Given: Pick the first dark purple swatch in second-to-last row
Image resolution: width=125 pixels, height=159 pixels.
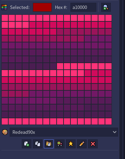Looking at the screenshot, I should (x=5, y=115).
